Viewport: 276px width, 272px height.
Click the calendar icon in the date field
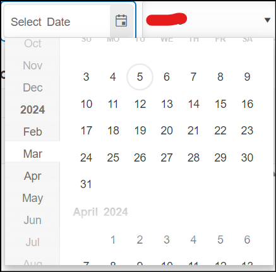tap(121, 21)
